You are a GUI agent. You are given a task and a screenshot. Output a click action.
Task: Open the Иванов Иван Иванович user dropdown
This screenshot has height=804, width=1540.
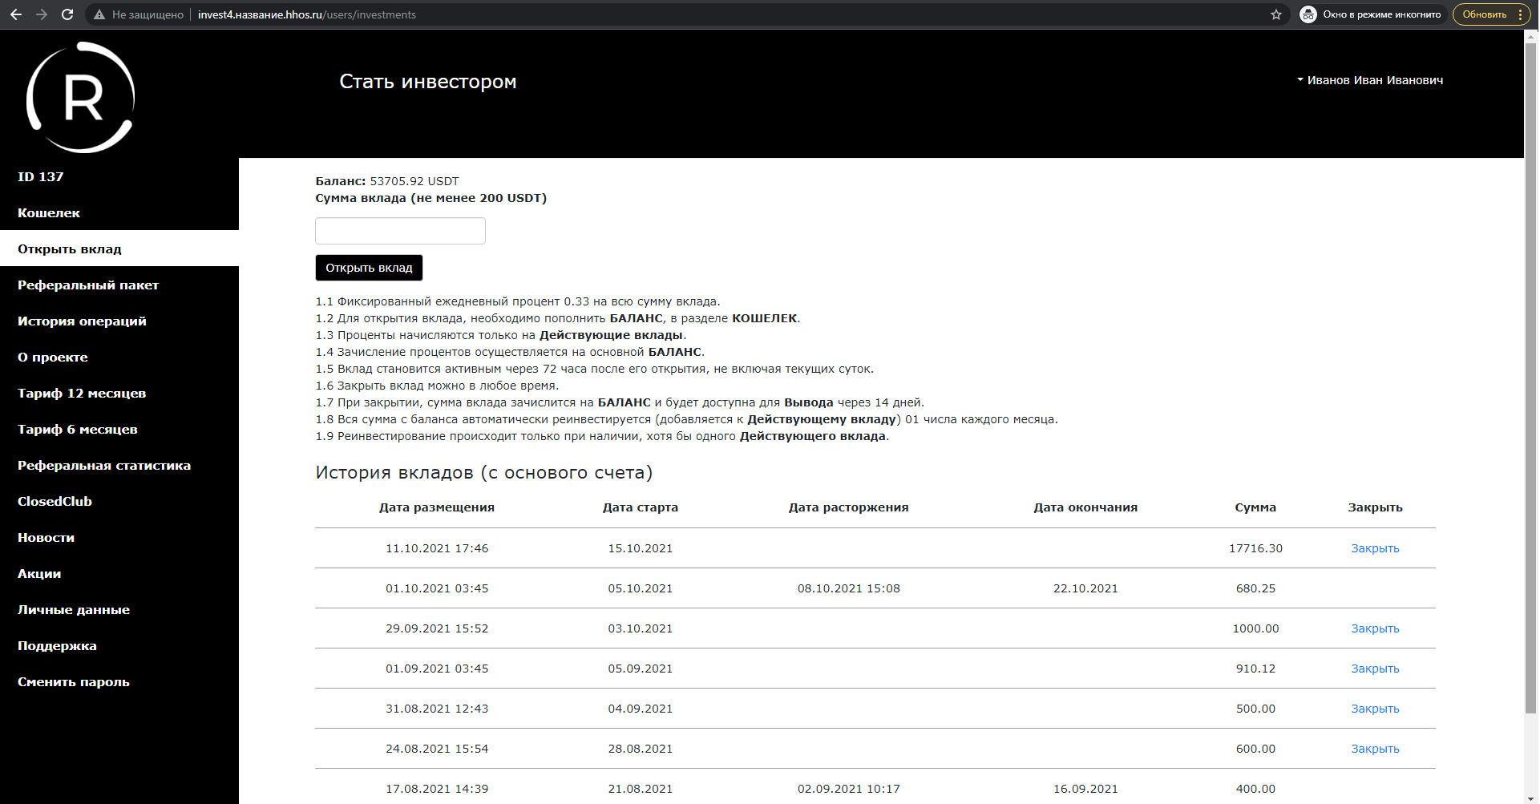click(1370, 80)
